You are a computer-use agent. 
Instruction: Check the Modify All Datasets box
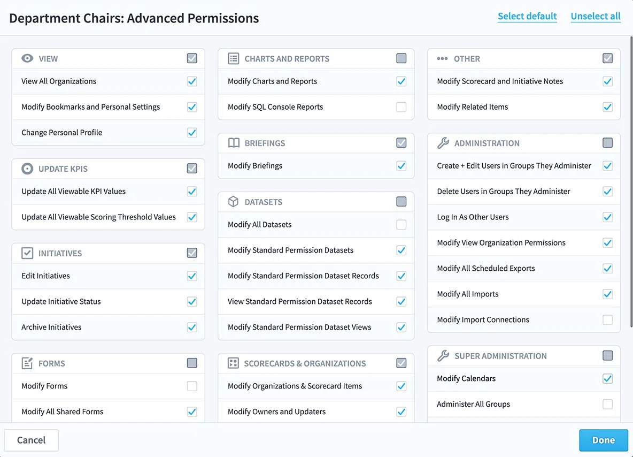(402, 225)
